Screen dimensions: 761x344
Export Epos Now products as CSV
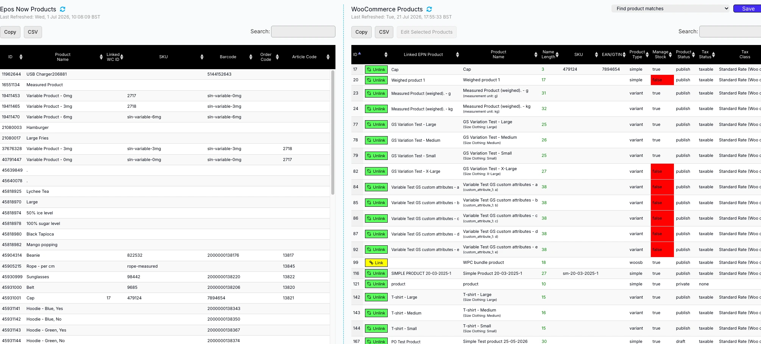pos(33,32)
